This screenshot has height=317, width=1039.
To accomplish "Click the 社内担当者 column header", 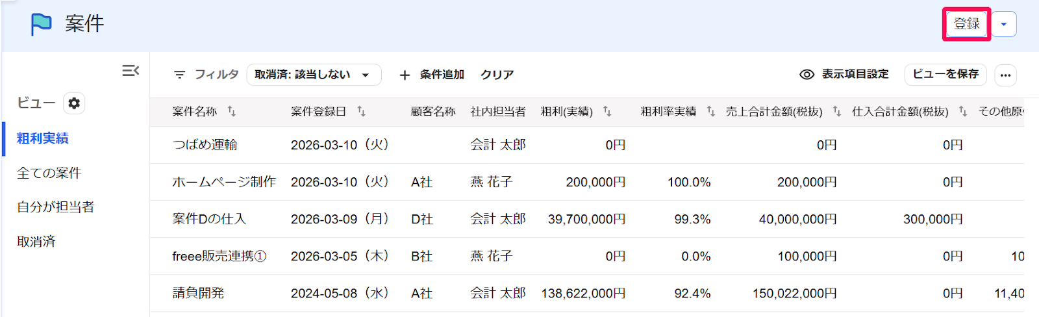I will click(x=498, y=112).
